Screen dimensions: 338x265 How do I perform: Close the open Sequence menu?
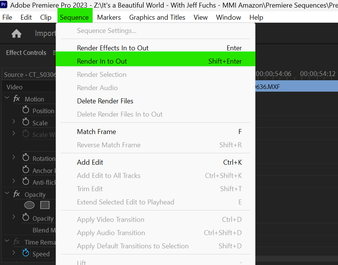pos(74,17)
